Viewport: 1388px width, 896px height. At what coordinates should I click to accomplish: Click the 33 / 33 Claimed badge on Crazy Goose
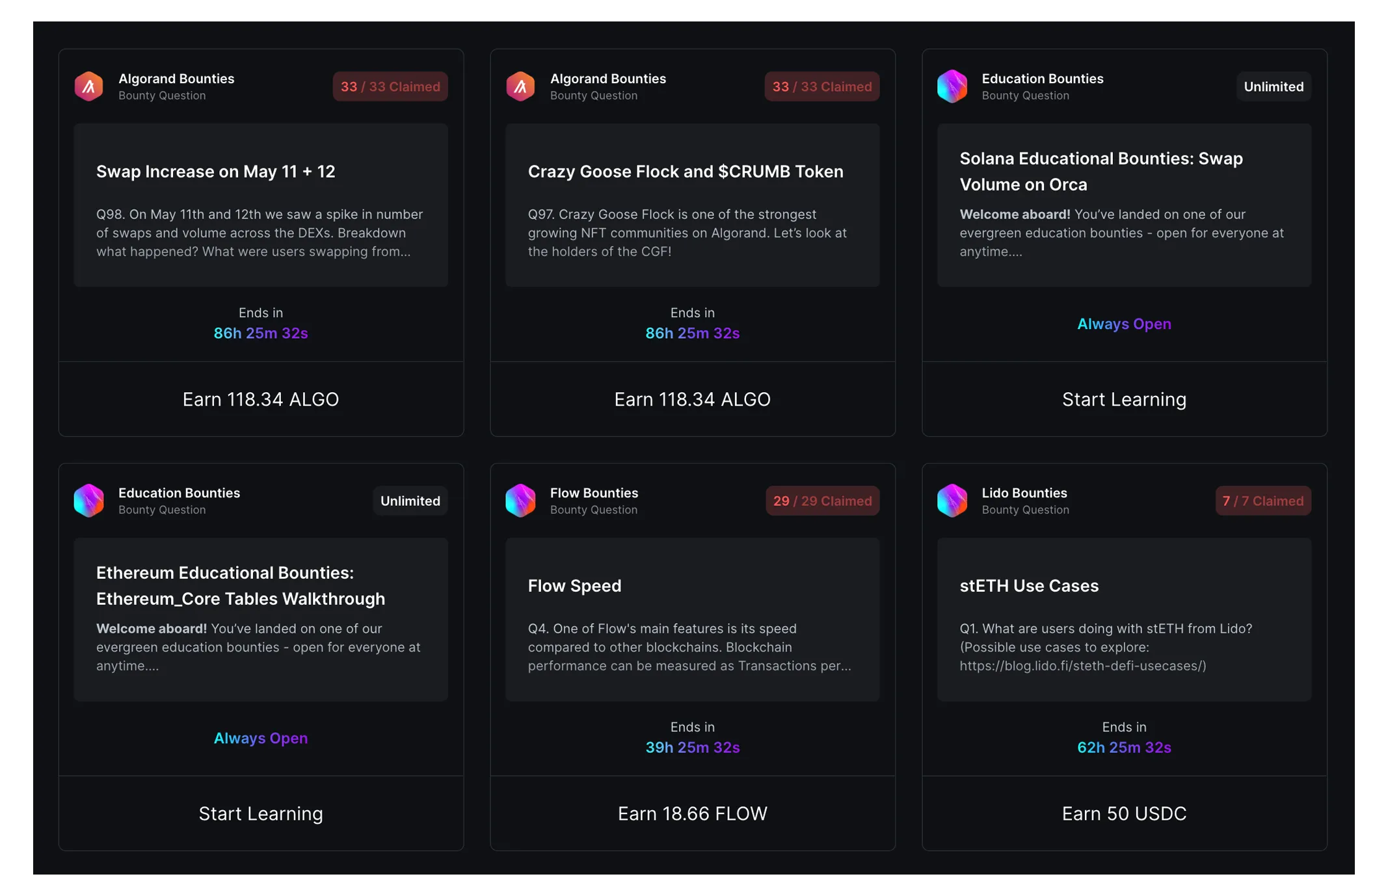(822, 86)
